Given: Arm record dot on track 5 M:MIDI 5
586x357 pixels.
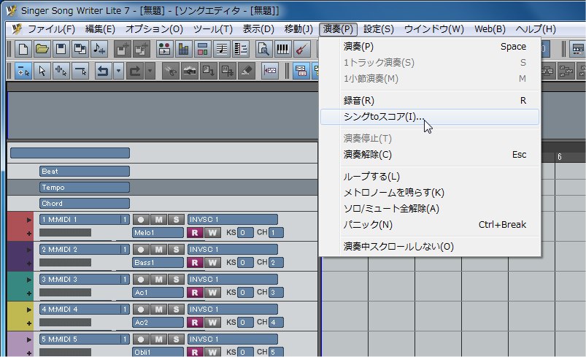Looking at the screenshot, I should [141, 339].
